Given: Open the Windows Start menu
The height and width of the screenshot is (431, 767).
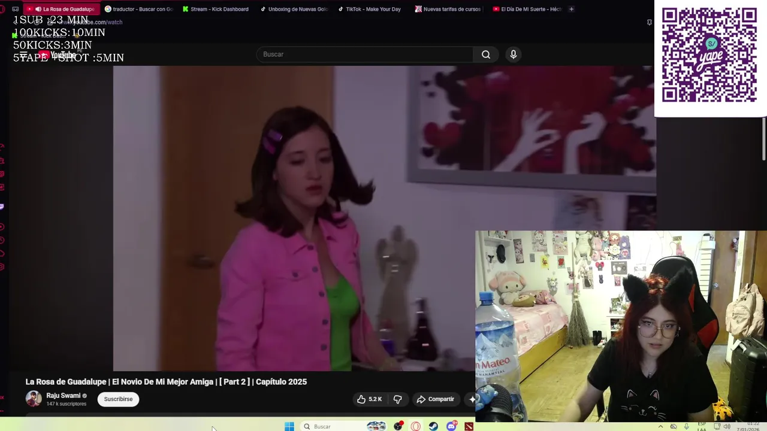Looking at the screenshot, I should [289, 426].
